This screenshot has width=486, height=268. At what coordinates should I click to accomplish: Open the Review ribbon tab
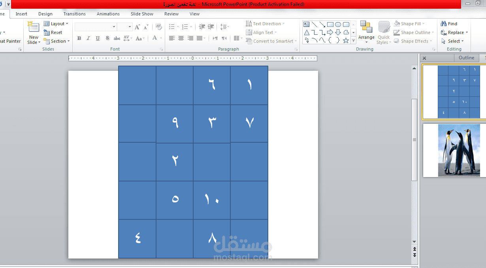(x=171, y=14)
